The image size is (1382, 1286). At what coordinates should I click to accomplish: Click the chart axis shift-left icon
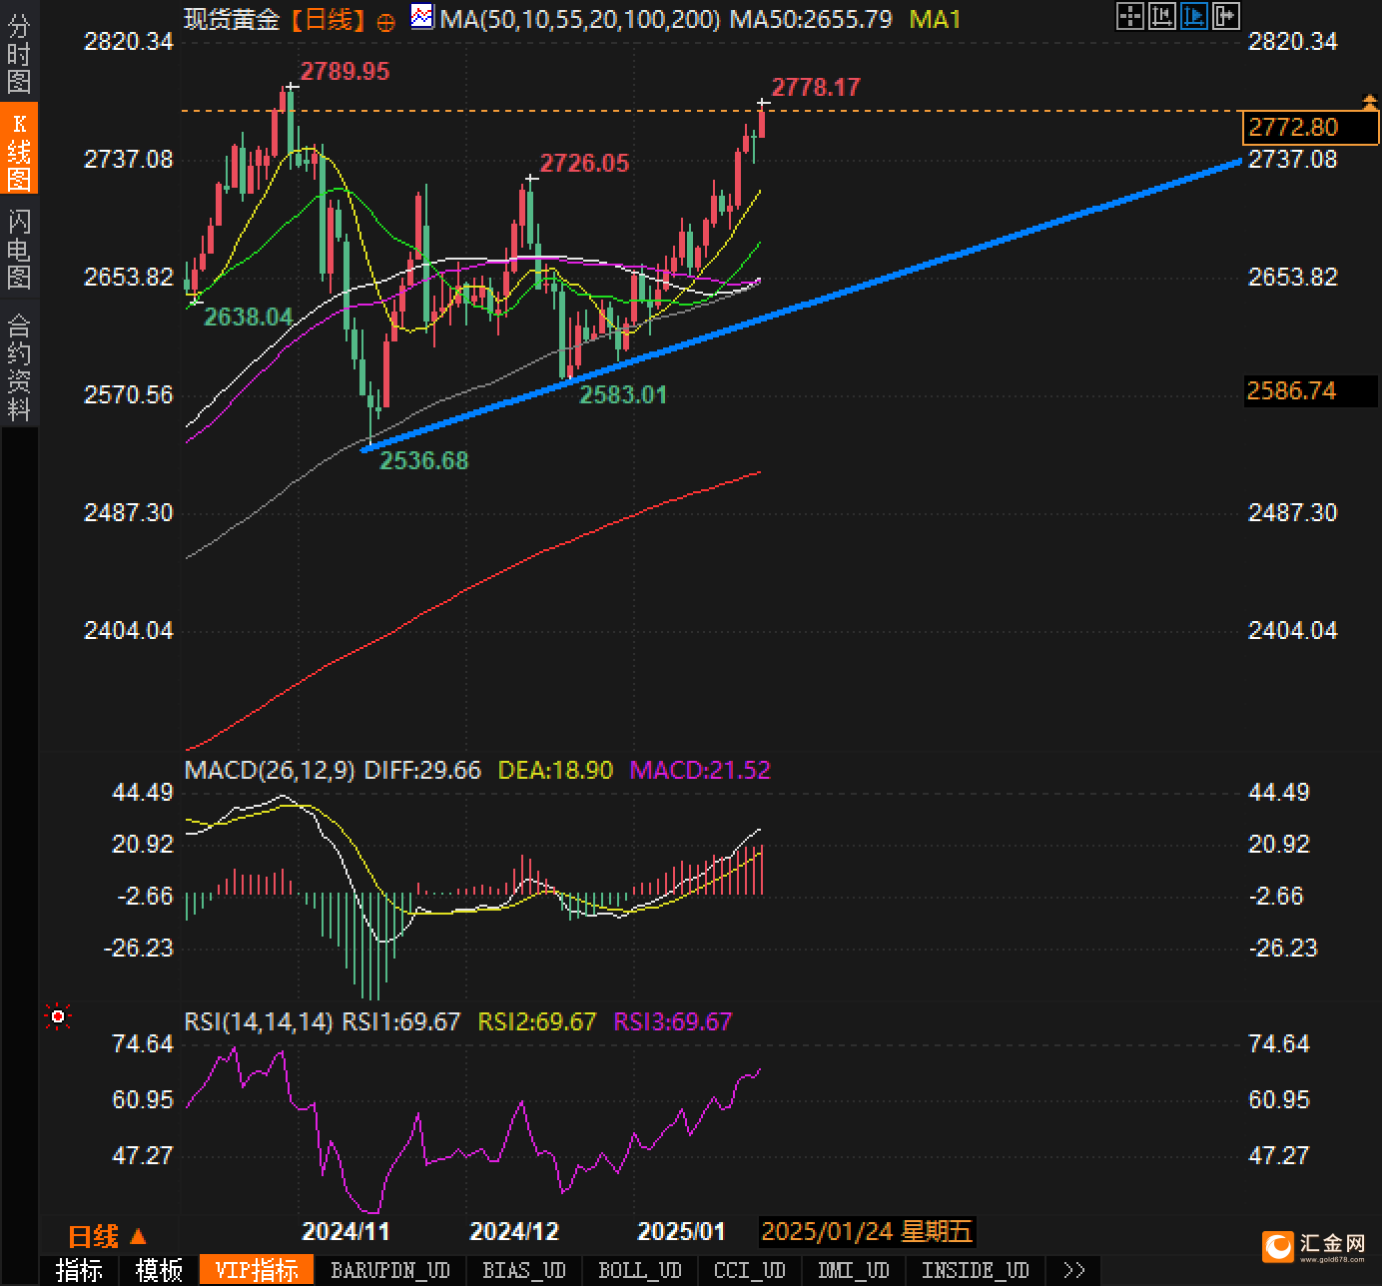point(1161,16)
